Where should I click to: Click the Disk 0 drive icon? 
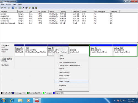click(x=2, y=46)
